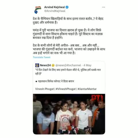Click the gold verified badge beside News24
Viewport: 138px width, 138px height.
(x=53, y=65)
